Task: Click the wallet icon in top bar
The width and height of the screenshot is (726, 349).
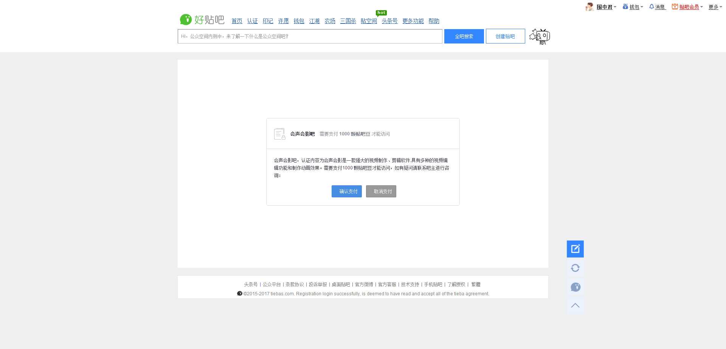Action: click(x=625, y=7)
